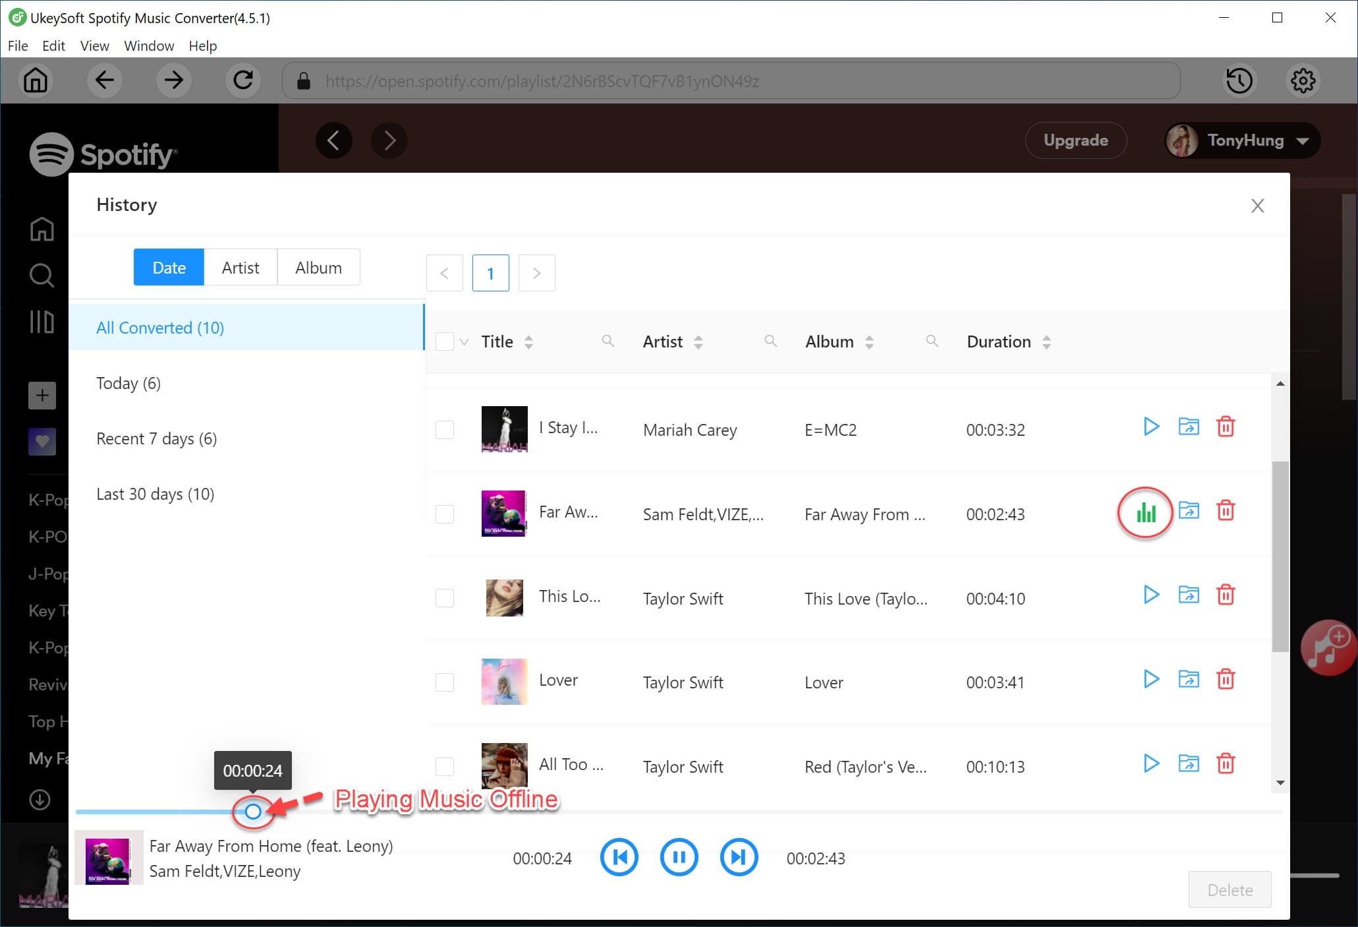Click the Last 30 days expander
This screenshot has width=1358, height=927.
(156, 494)
